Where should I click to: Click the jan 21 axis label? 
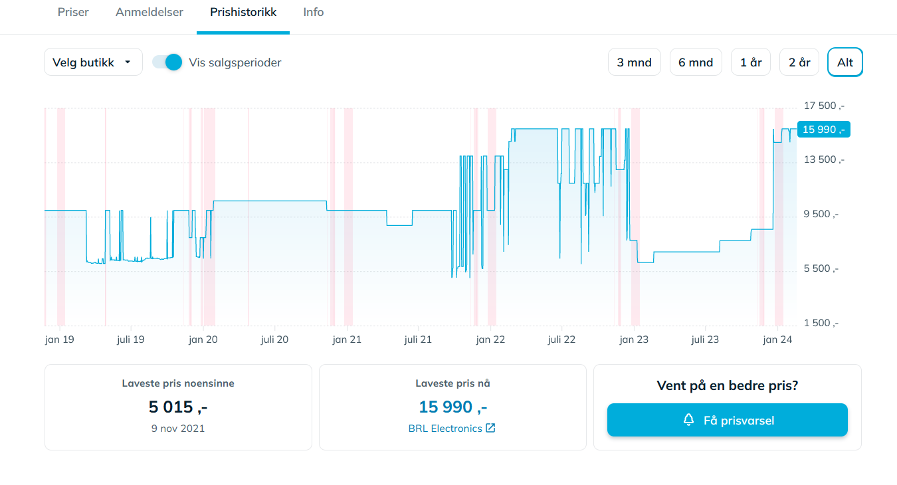coord(347,339)
